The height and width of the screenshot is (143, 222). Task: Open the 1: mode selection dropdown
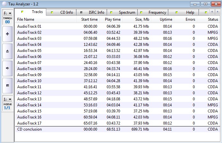7,99
